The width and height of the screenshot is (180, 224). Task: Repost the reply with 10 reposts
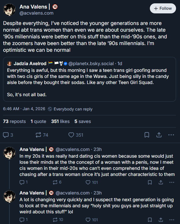[58, 220]
